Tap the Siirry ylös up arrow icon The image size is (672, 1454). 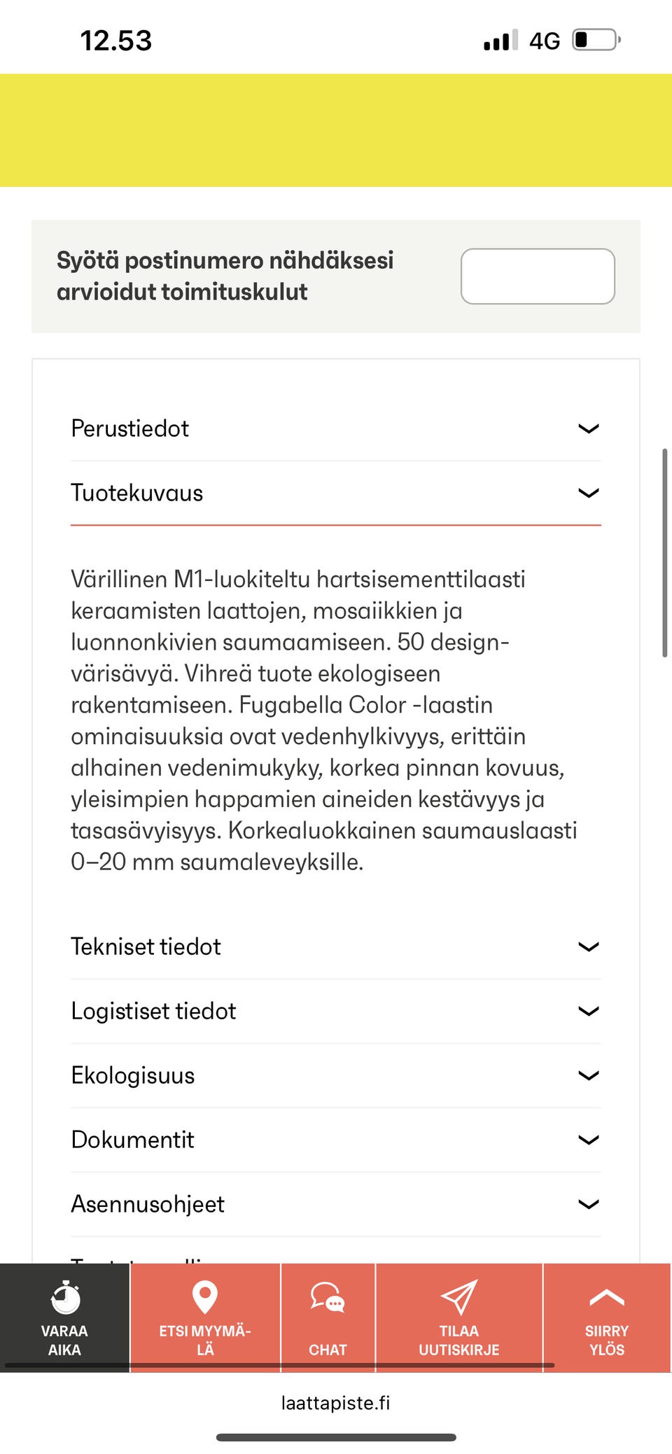(606, 1299)
